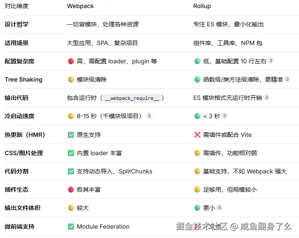Screen dimensions: 299x238
Task: Click yellow circle beside 8-15 秒
Action: [x=71, y=116]
